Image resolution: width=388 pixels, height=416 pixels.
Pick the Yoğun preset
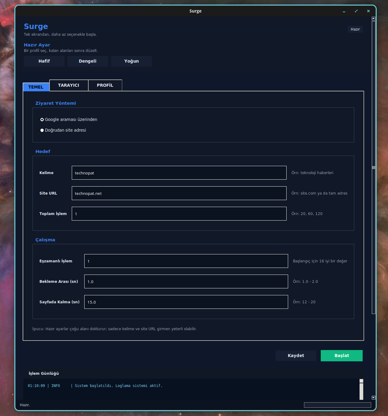pyautogui.click(x=131, y=61)
